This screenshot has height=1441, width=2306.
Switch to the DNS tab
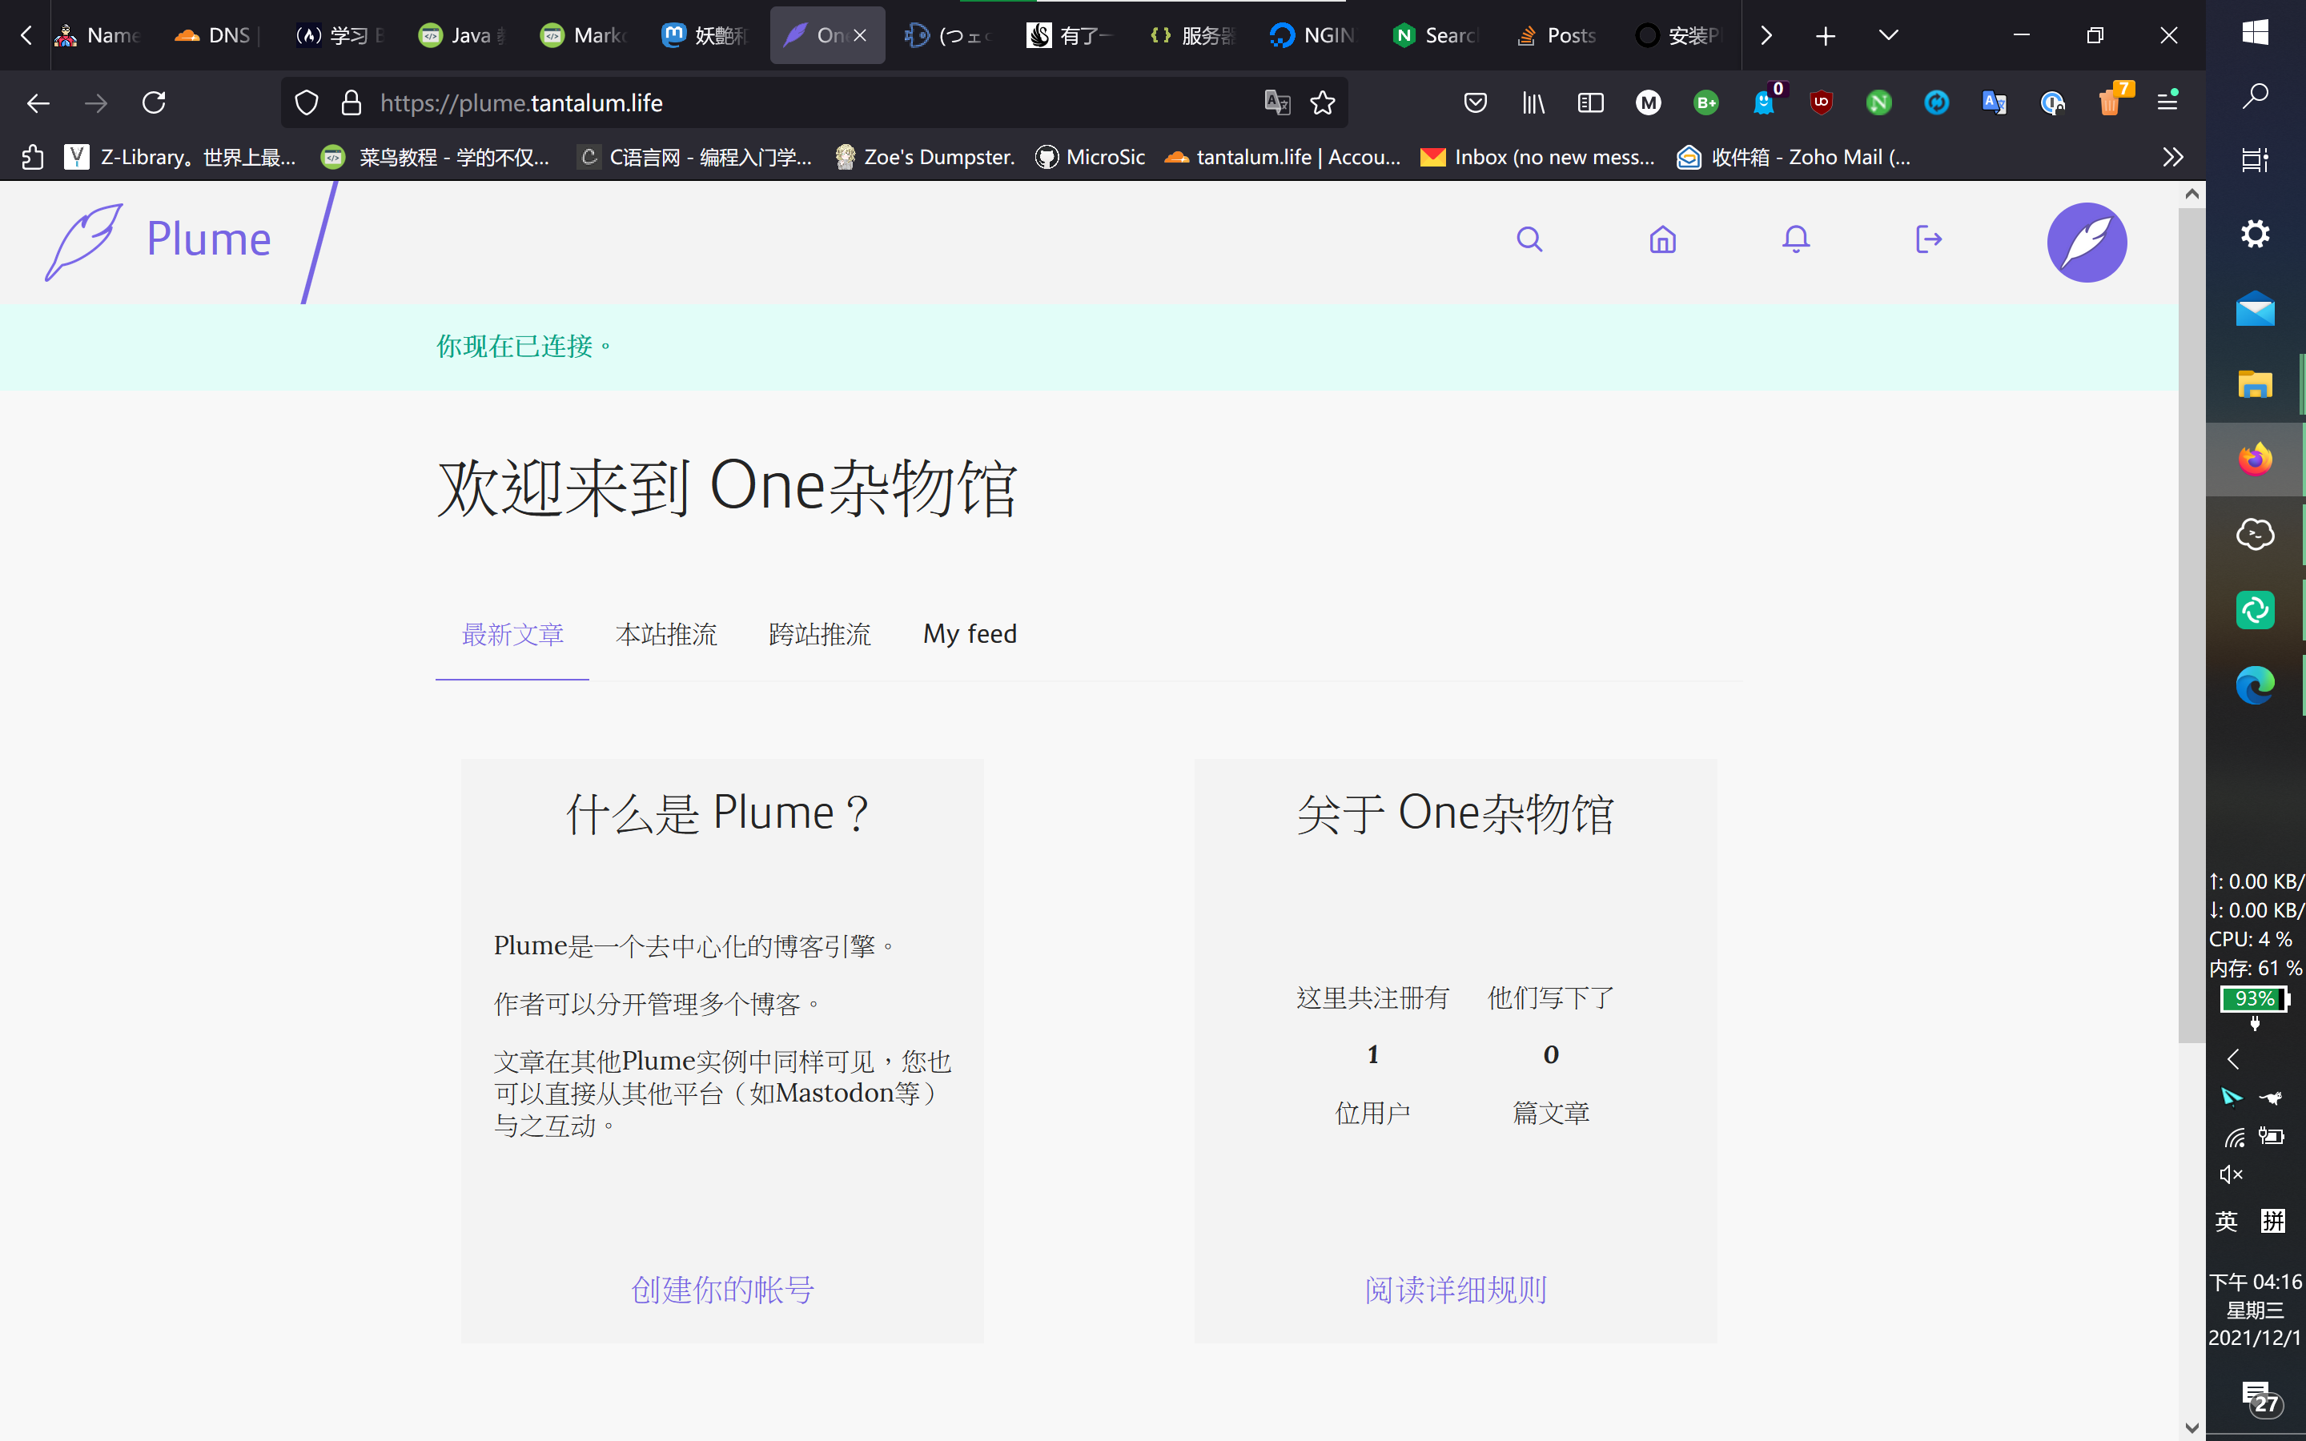[x=216, y=35]
